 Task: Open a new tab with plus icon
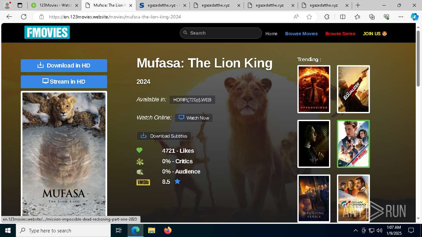tap(358, 5)
